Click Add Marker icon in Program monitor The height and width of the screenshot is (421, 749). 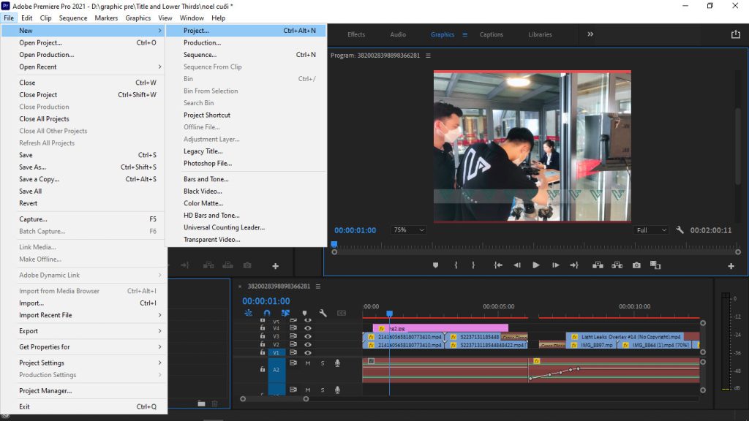point(435,265)
